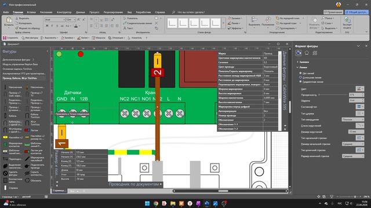Open the Модуль управления Neptun Base stencil
Viewport: 371px width, 208px height.
click(x=20, y=64)
